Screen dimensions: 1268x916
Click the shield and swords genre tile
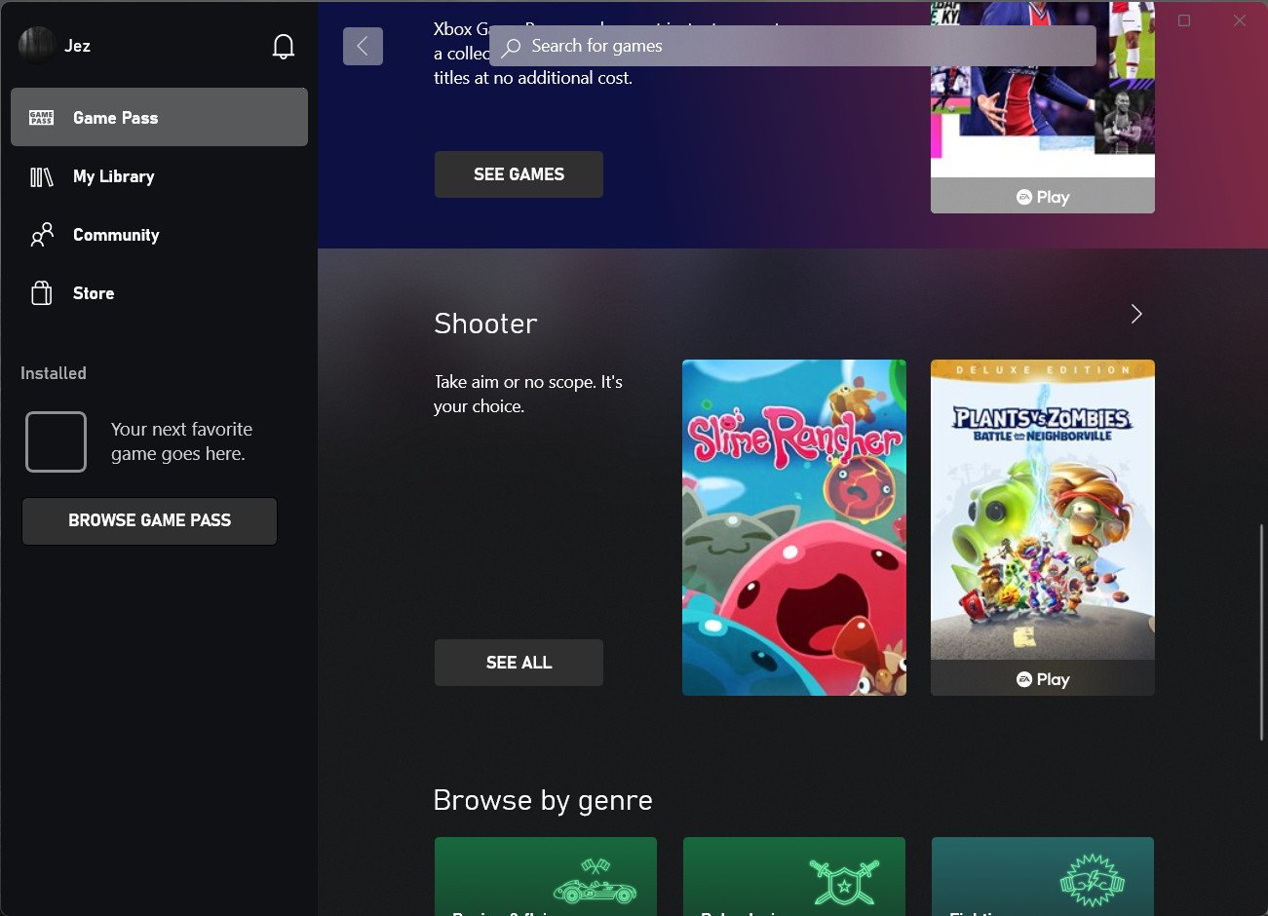coord(794,876)
